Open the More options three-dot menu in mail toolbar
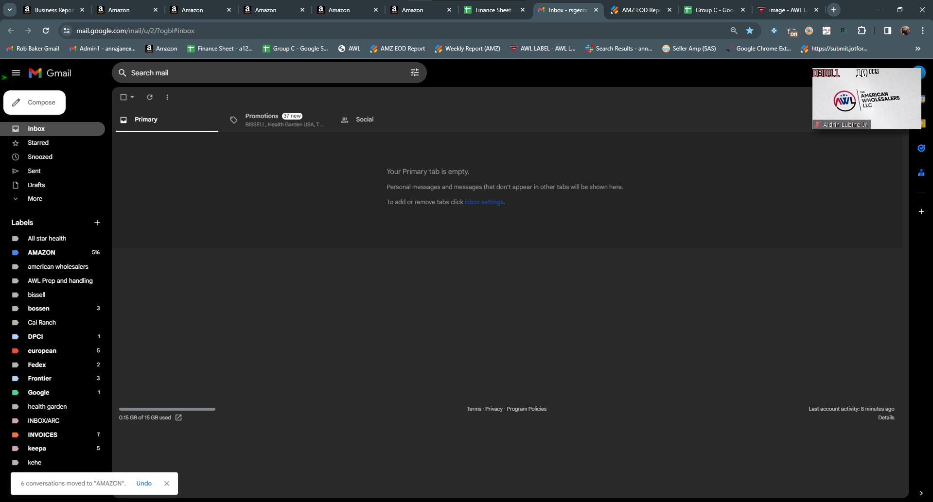Screen dimensions: 933x502 (167, 97)
